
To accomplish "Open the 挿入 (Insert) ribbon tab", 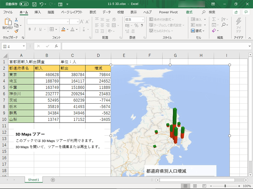I will 38,12.
